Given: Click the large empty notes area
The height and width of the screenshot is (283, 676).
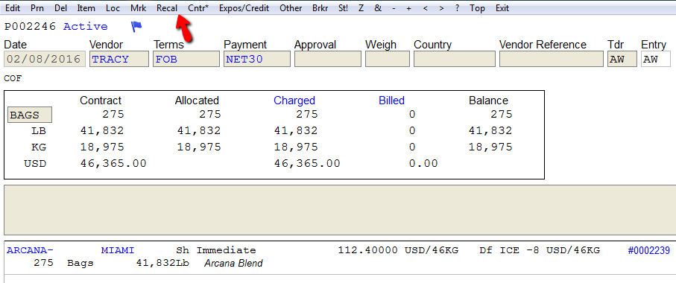Looking at the screenshot, I should [340, 210].
